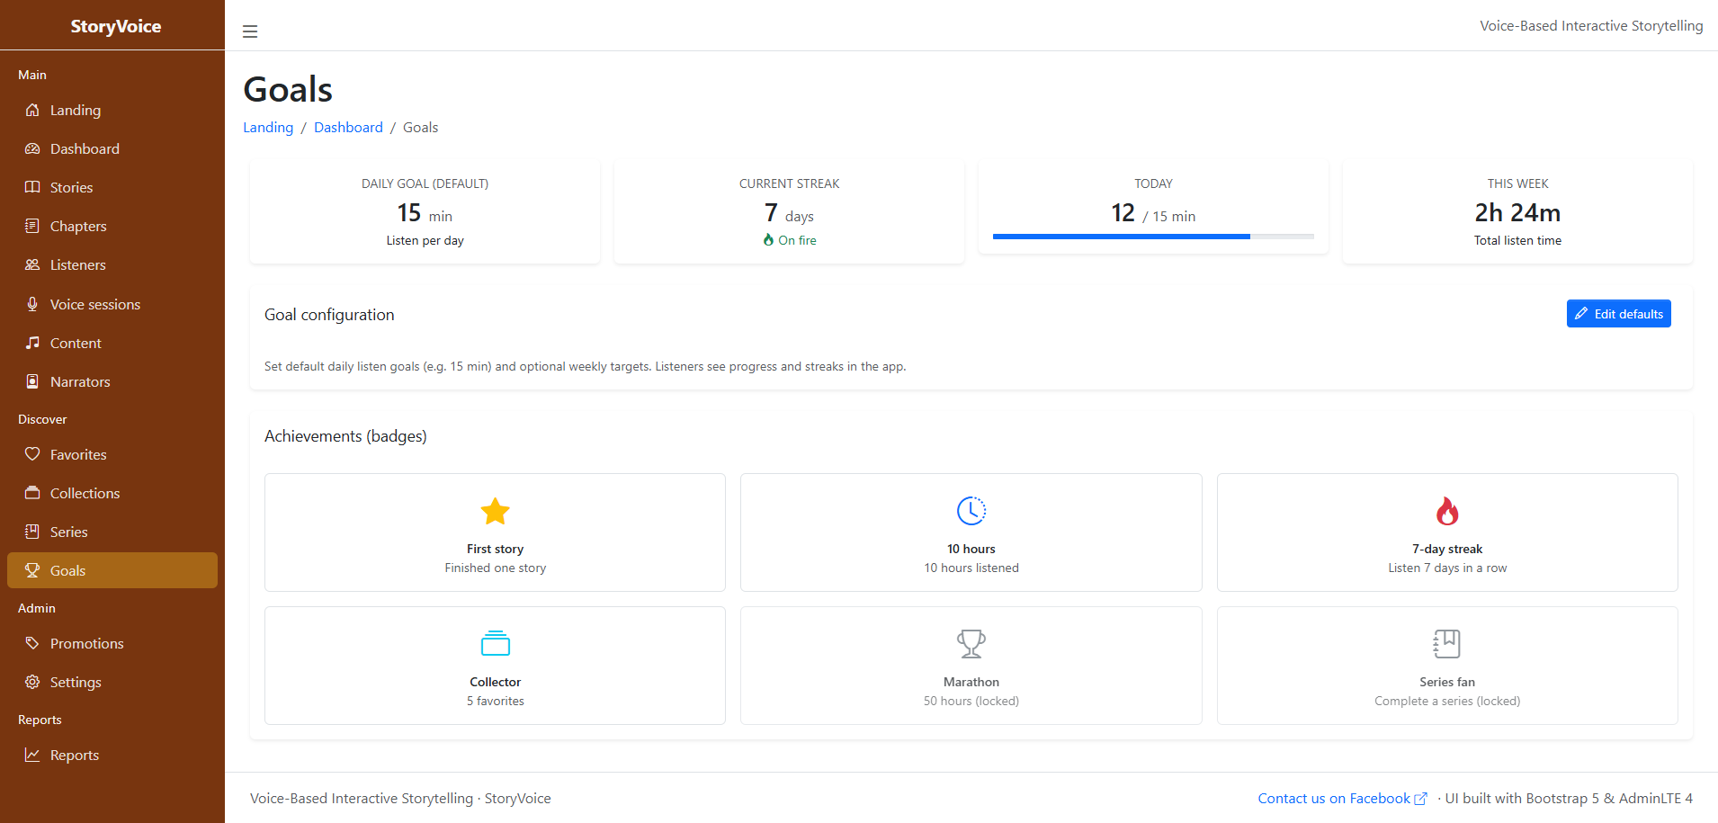Click the Listeners group icon
The height and width of the screenshot is (823, 1718).
point(32,264)
